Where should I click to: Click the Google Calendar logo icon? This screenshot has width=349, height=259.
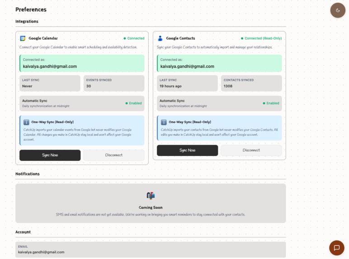click(x=23, y=38)
